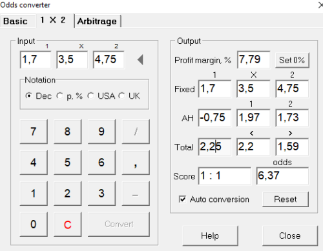This screenshot has height=251, width=323.
Task: Click keypad digit 7
Action: [x=34, y=132]
